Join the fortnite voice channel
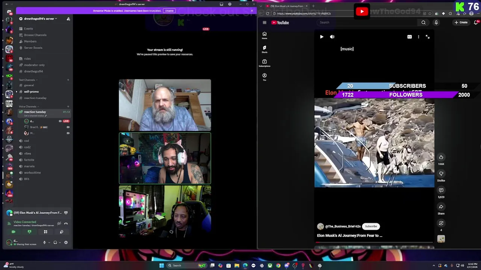Screen dimensions: 481x270 point(29,160)
